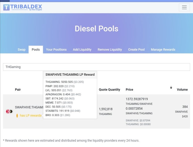Click the volume value 384
The width and height of the screenshot is (193, 147).
(185, 107)
